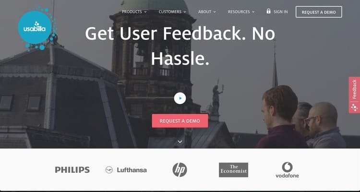Click the down chevron below hero button
360x192 pixels.
click(x=180, y=142)
